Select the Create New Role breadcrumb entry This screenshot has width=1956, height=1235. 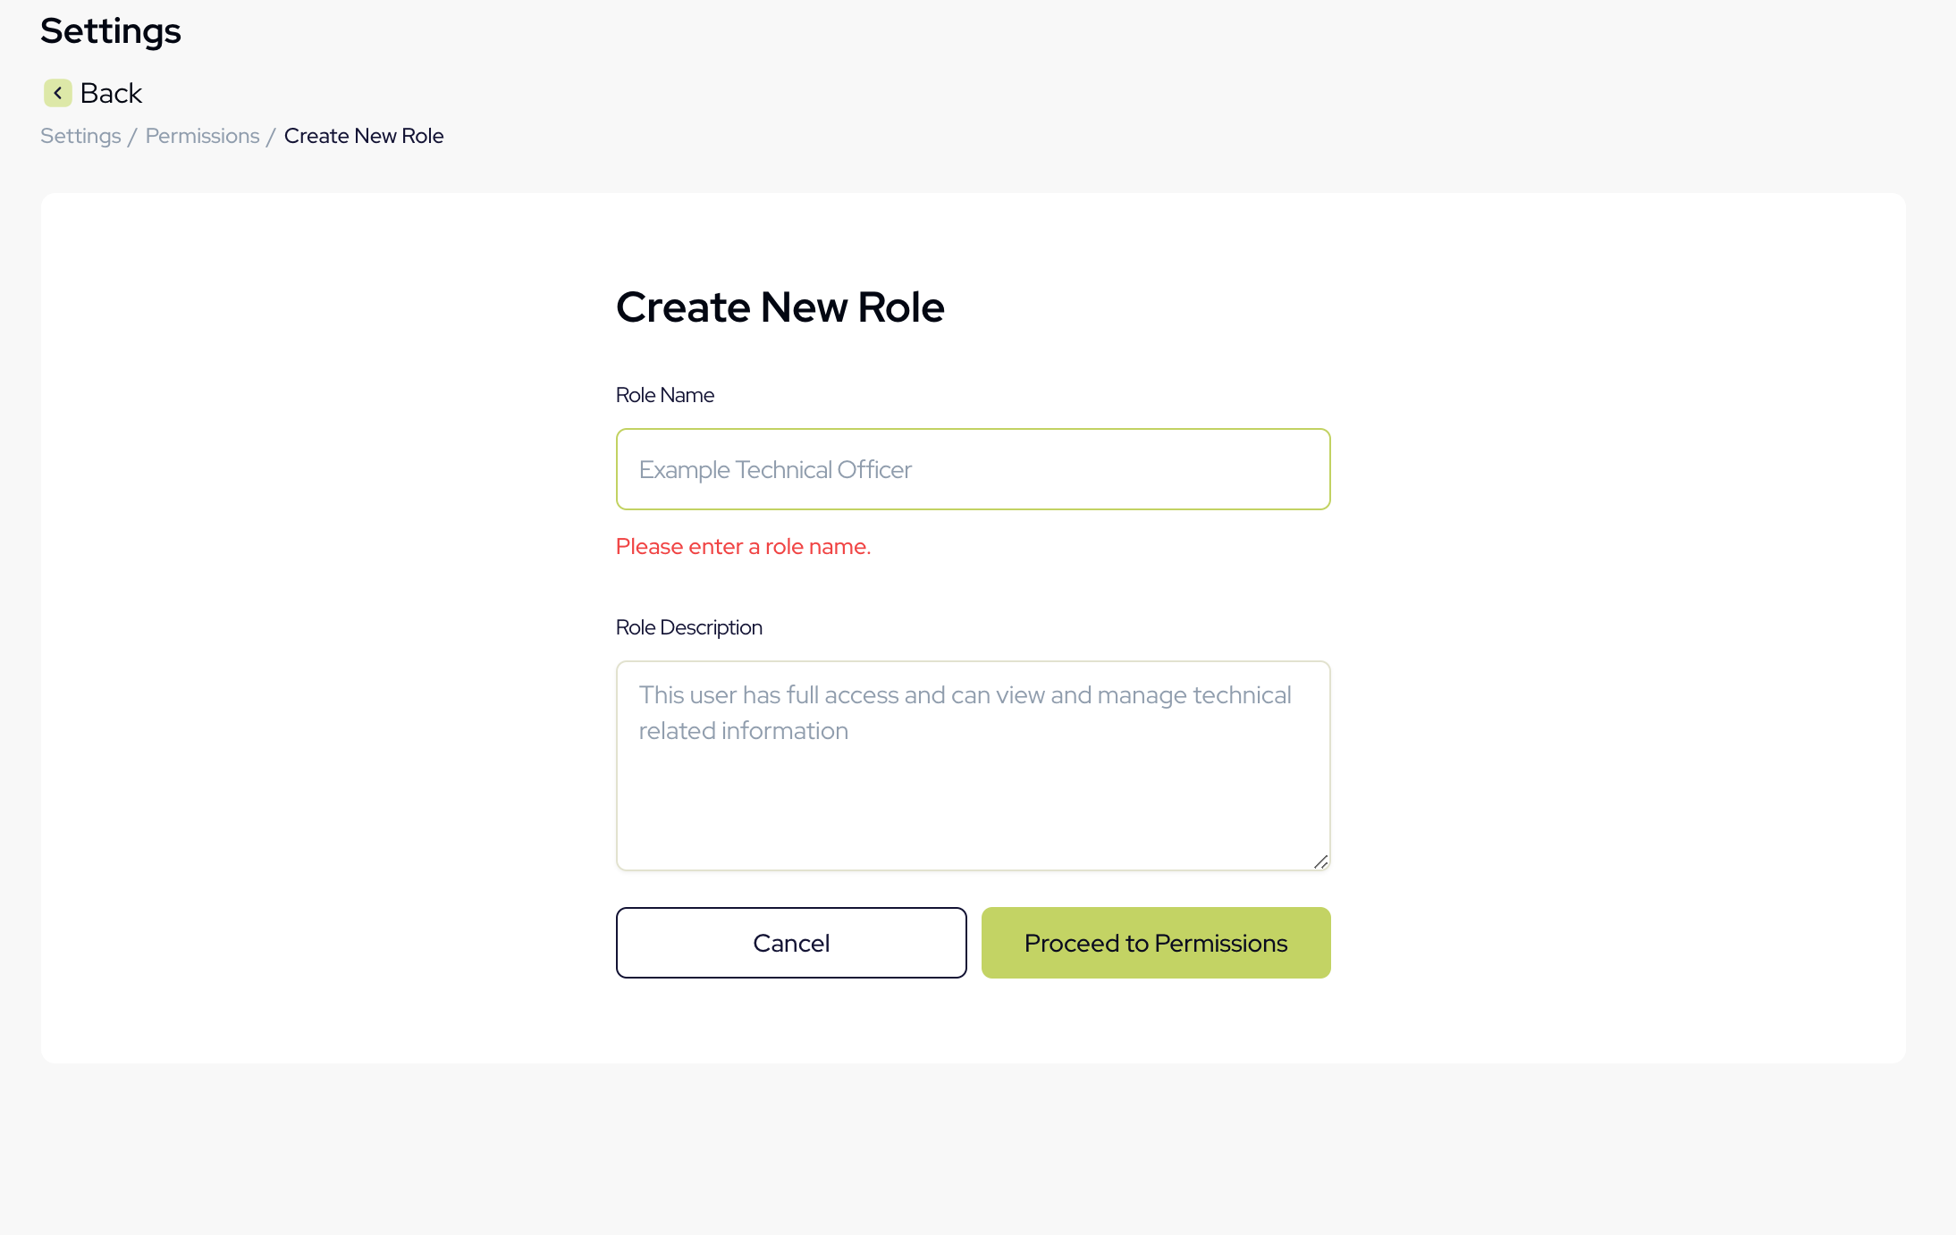(363, 136)
